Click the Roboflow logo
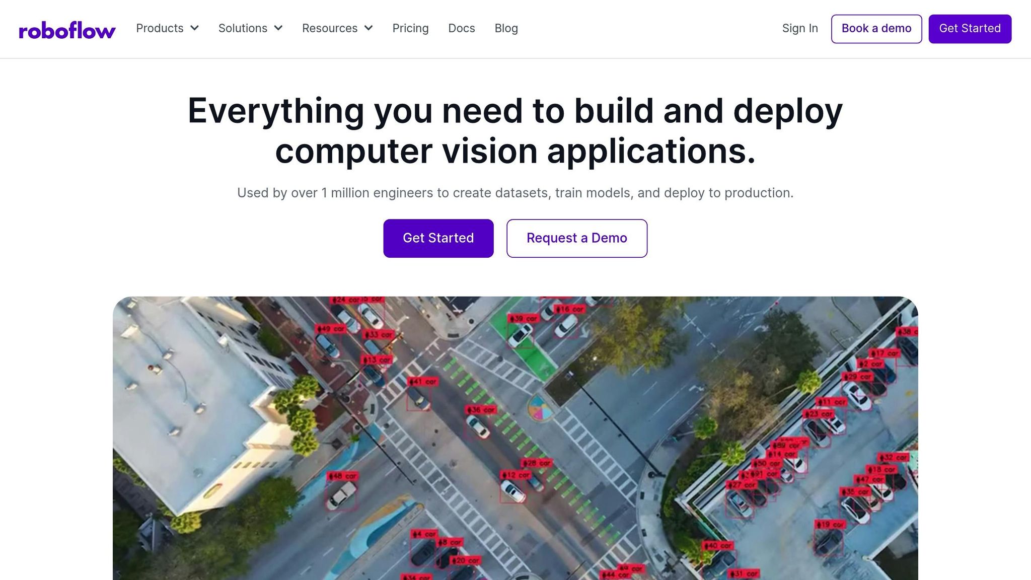 (67, 30)
